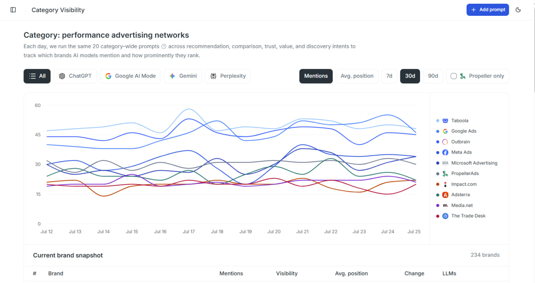Click the Microsoft Advertising logo in legend
This screenshot has width=535, height=283.
[x=445, y=163]
